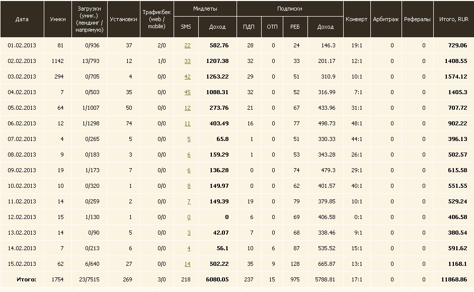
Task: Click downloads value 6/640
Action: (x=92, y=264)
